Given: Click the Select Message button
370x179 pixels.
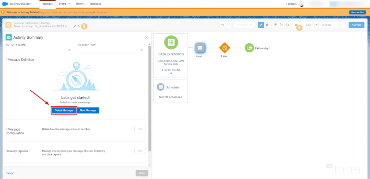Looking at the screenshot, I should pos(64,110).
